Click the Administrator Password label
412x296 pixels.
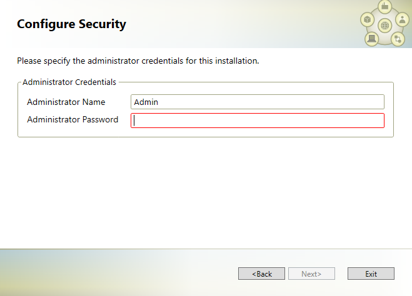coord(73,119)
